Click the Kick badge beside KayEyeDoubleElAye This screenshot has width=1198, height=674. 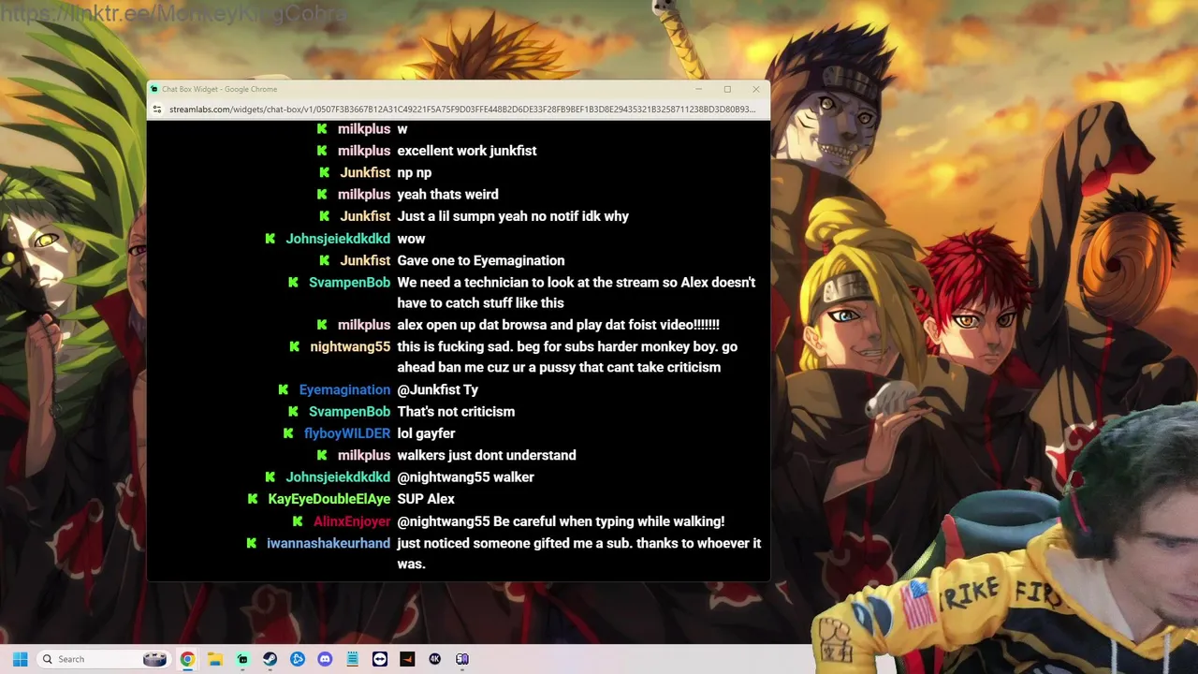point(253,499)
